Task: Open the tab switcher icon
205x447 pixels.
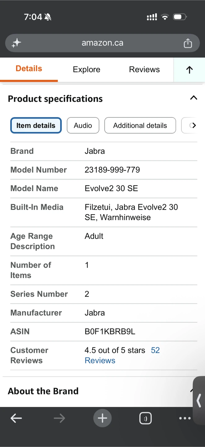Action: click(x=146, y=418)
